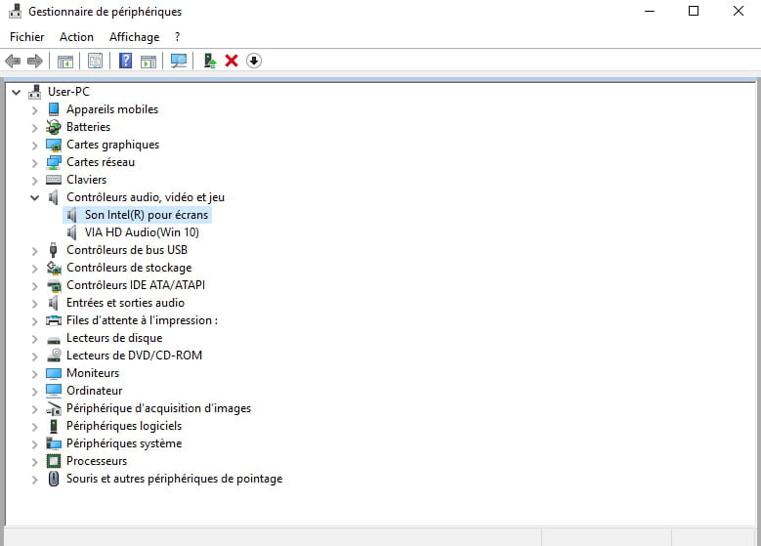Click the Contrôleurs de bus USB icon
Screen dimensions: 761x546
tap(54, 250)
